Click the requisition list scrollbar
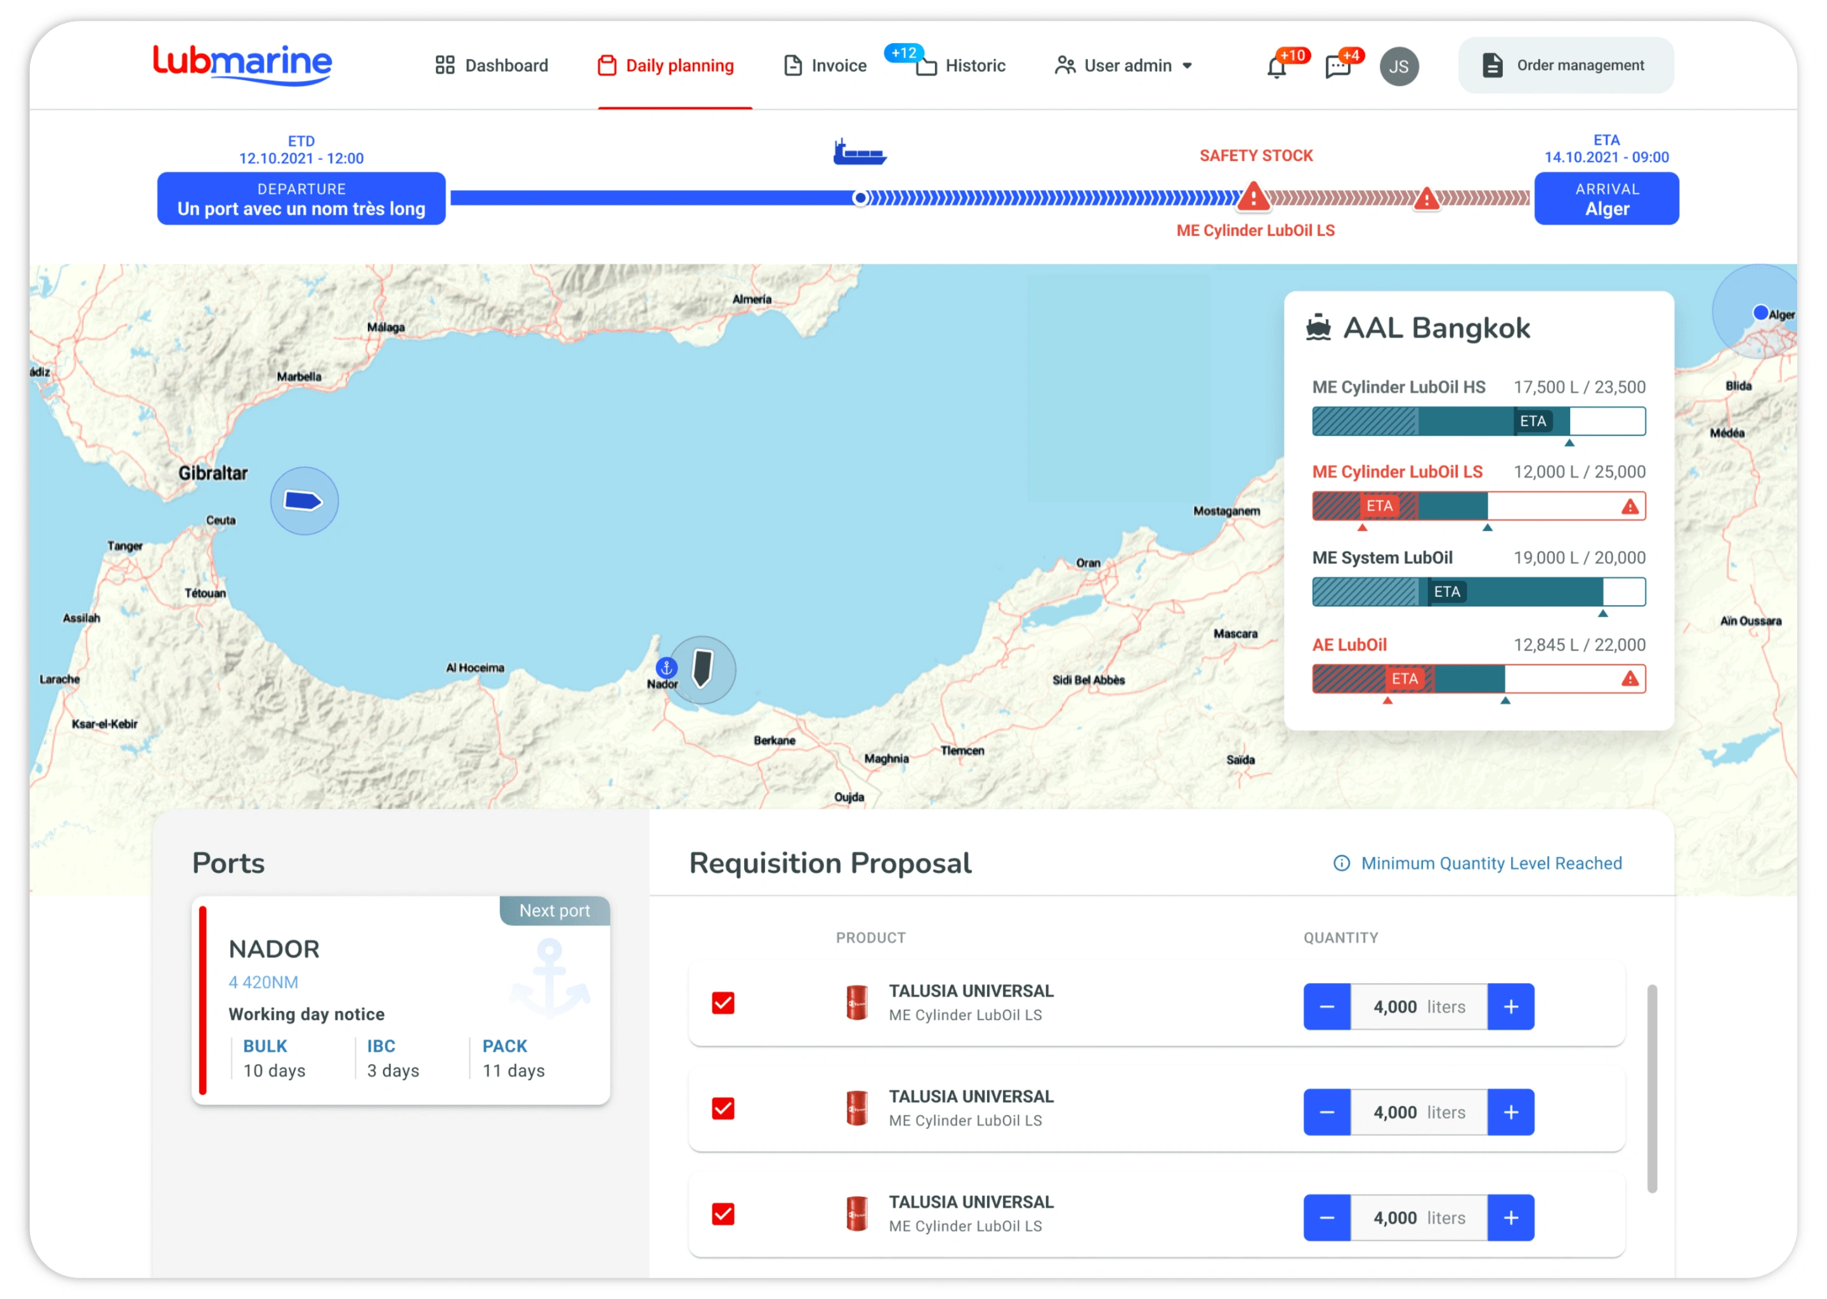Image resolution: width=1827 pixels, height=1299 pixels. [1652, 1088]
